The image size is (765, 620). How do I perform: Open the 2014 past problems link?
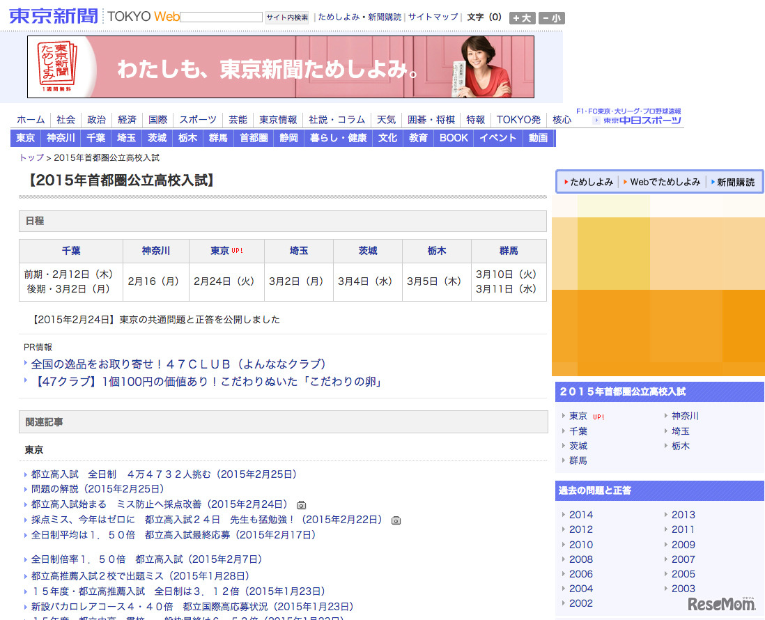click(581, 515)
